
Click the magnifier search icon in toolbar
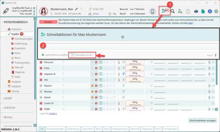click(x=172, y=11)
